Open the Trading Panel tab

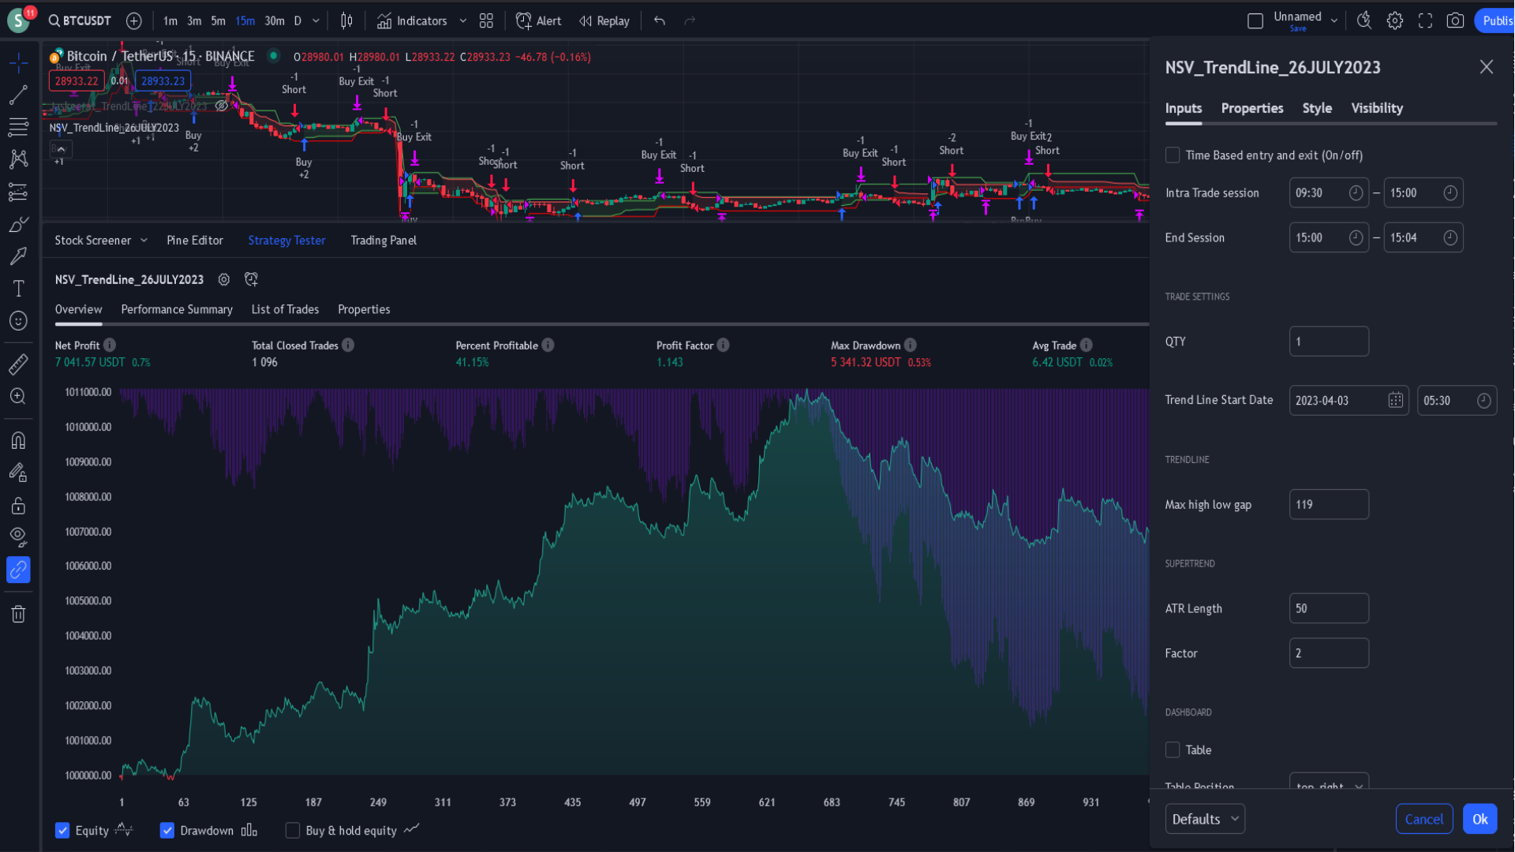(x=383, y=241)
